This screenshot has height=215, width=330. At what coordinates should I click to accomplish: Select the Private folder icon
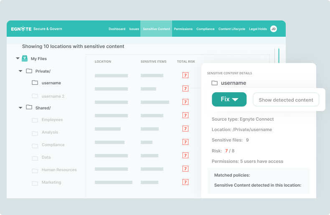(x=29, y=71)
